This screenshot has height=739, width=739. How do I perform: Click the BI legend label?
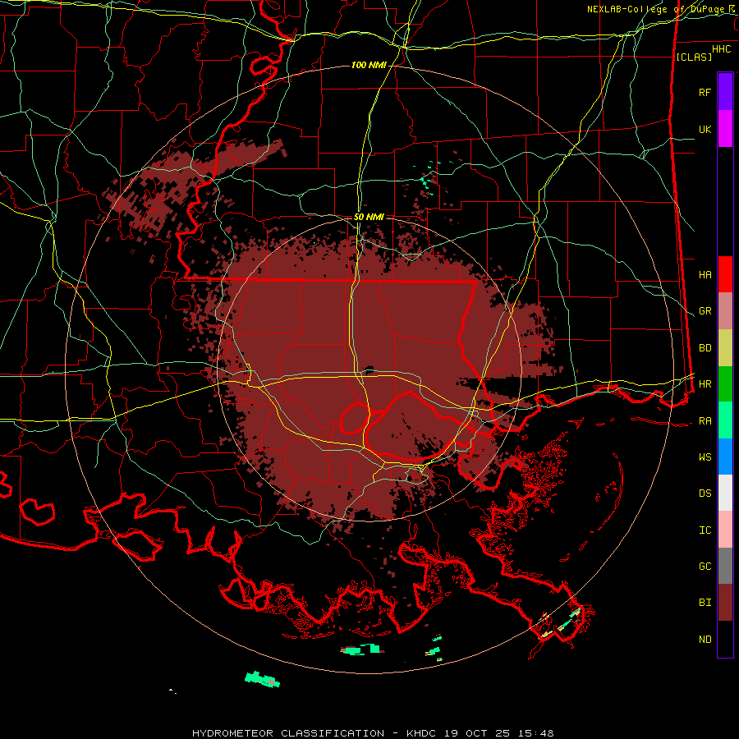tap(705, 603)
